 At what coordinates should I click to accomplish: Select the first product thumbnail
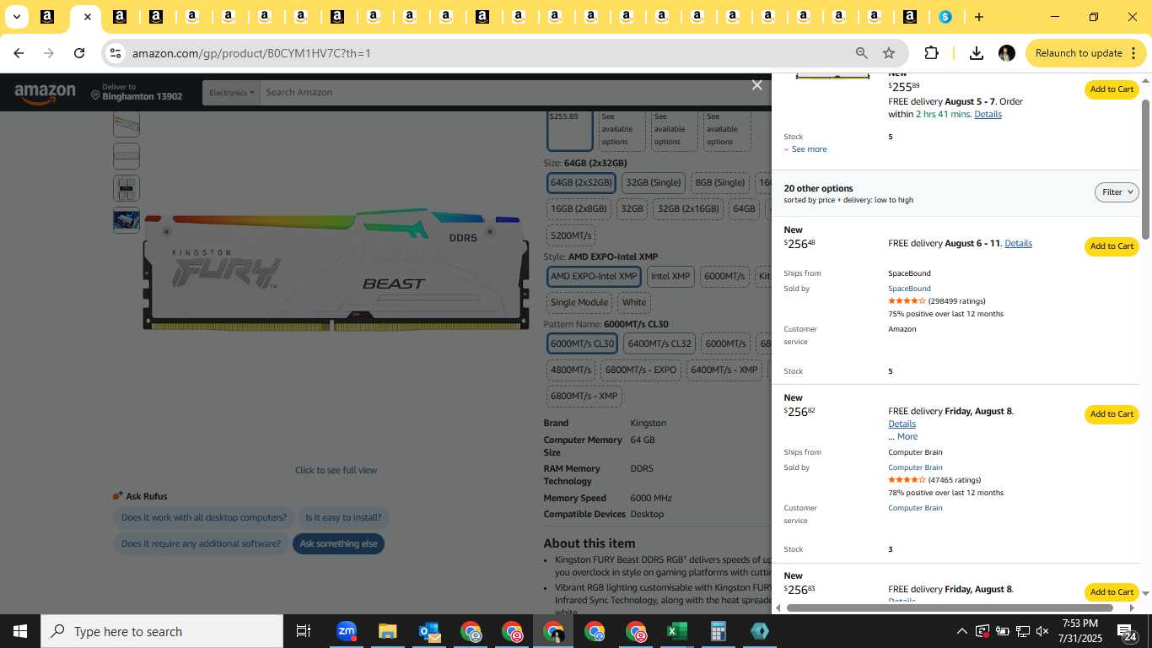click(x=127, y=125)
